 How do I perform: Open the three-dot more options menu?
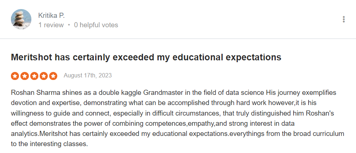[344, 19]
